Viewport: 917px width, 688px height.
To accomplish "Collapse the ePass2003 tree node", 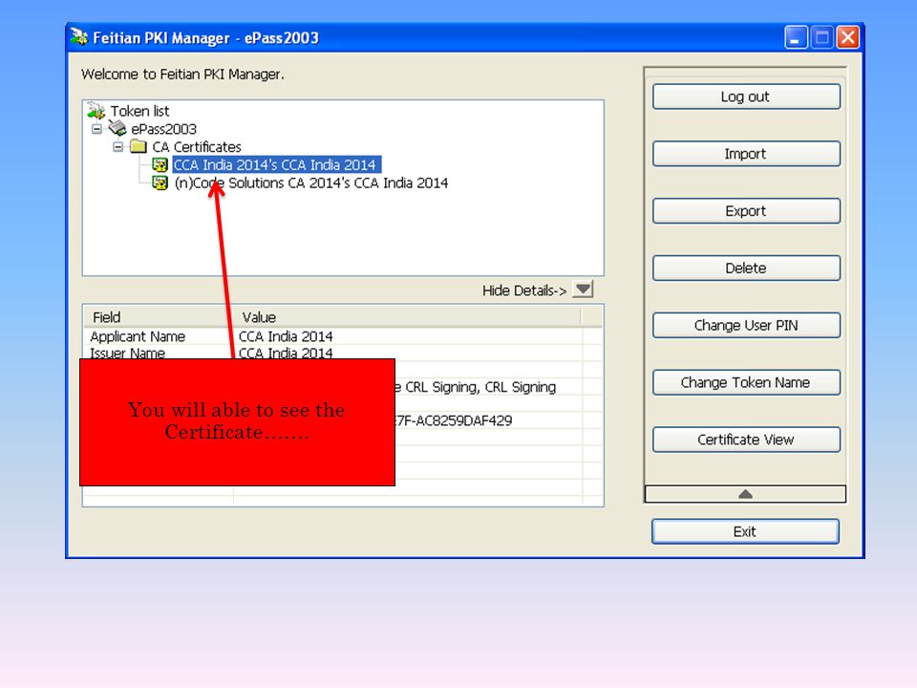I will [x=97, y=129].
